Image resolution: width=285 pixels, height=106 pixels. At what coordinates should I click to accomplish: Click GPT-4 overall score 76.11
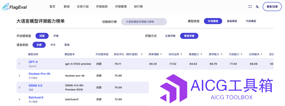pos(118,64)
